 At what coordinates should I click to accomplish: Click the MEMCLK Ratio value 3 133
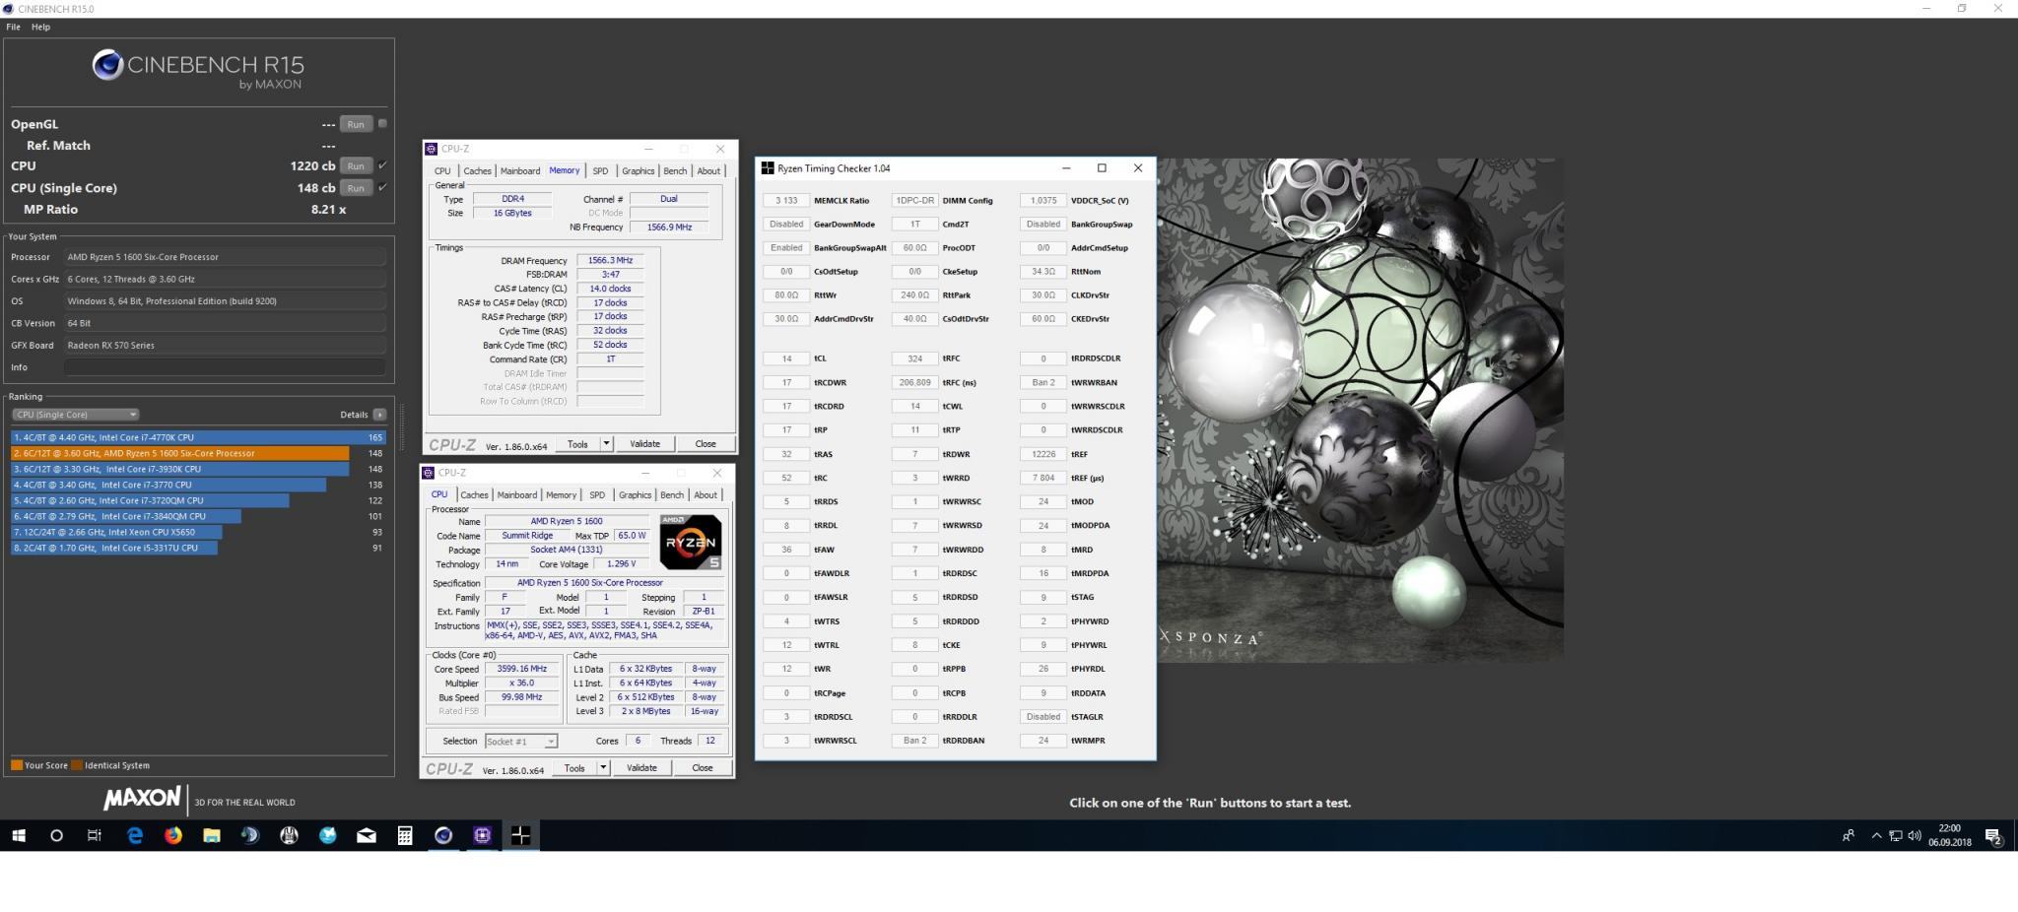point(786,200)
